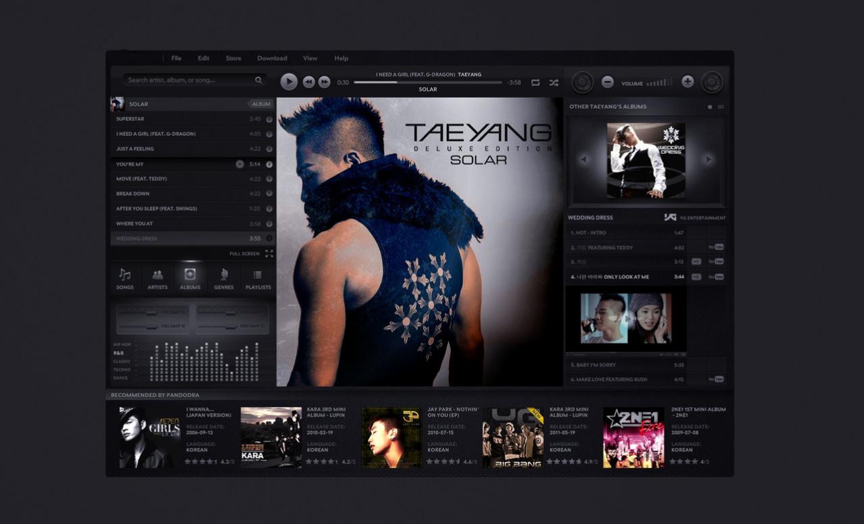
Task: Select the song BREAK DOWN
Action: click(x=193, y=194)
